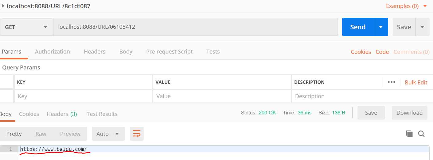Click the Bulk Edit link
The width and height of the screenshot is (433, 160).
(416, 82)
